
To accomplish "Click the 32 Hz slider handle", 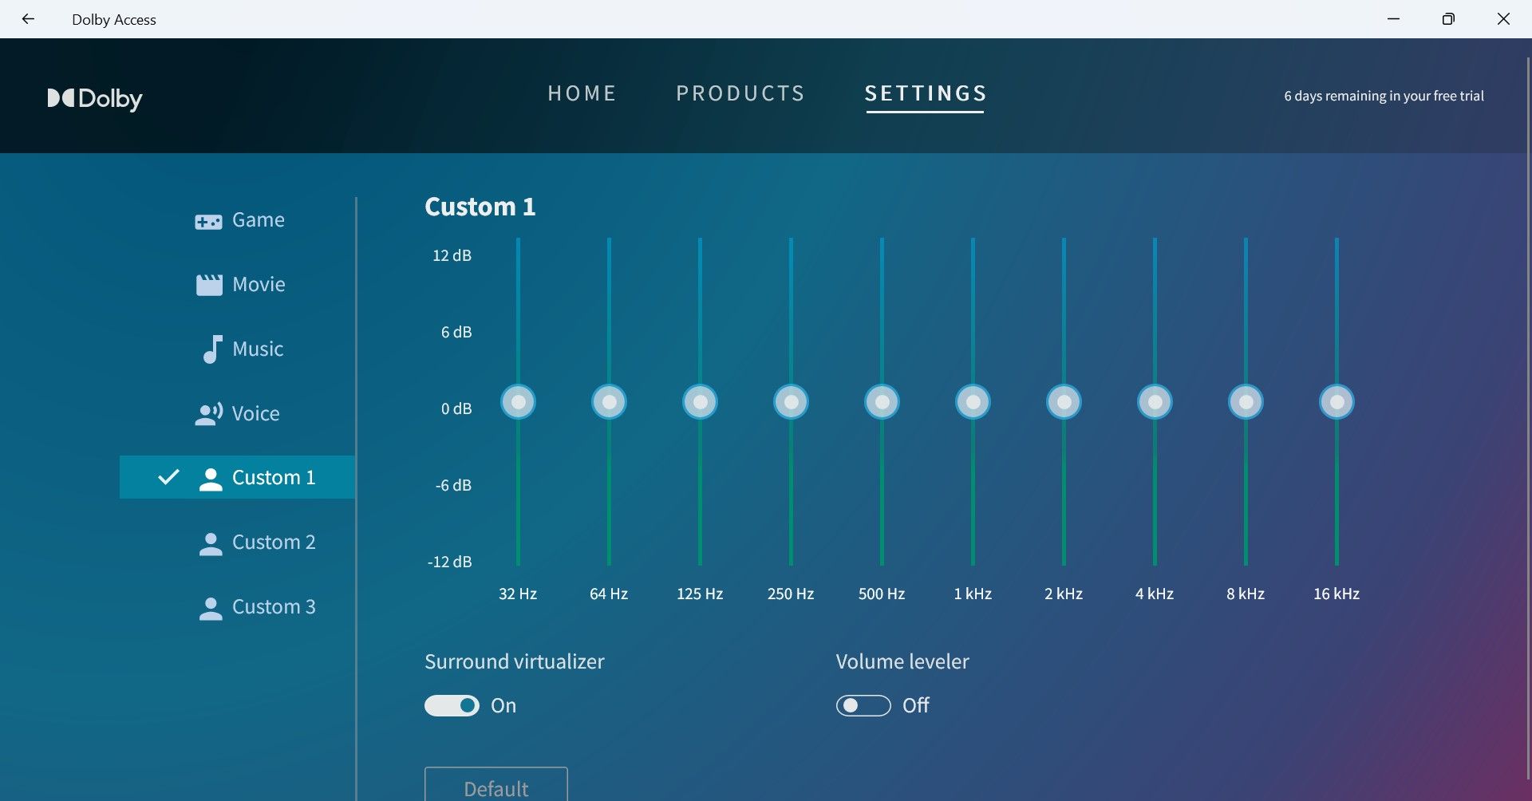I will point(518,402).
